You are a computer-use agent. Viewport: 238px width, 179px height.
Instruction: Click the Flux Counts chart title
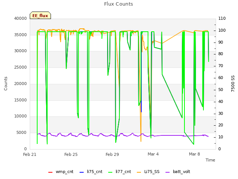[x=119, y=4]
